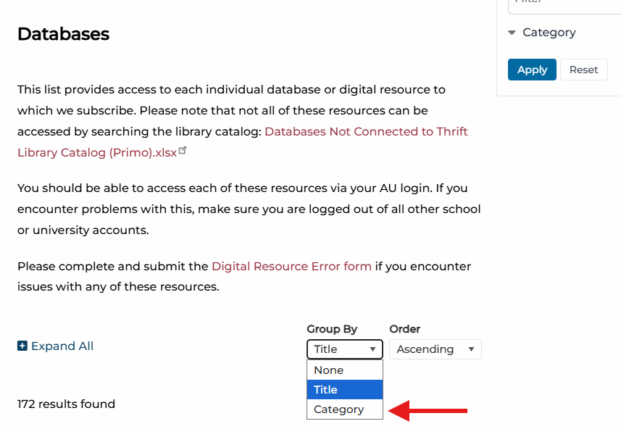Click into the Filter text field
The image size is (621, 429).
pyautogui.click(x=564, y=5)
